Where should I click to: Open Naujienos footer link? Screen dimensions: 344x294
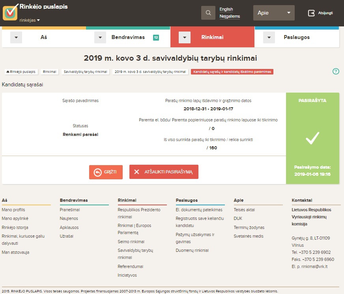tap(69, 219)
